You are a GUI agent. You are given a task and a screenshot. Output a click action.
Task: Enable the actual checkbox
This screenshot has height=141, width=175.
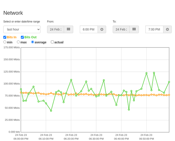(52, 42)
